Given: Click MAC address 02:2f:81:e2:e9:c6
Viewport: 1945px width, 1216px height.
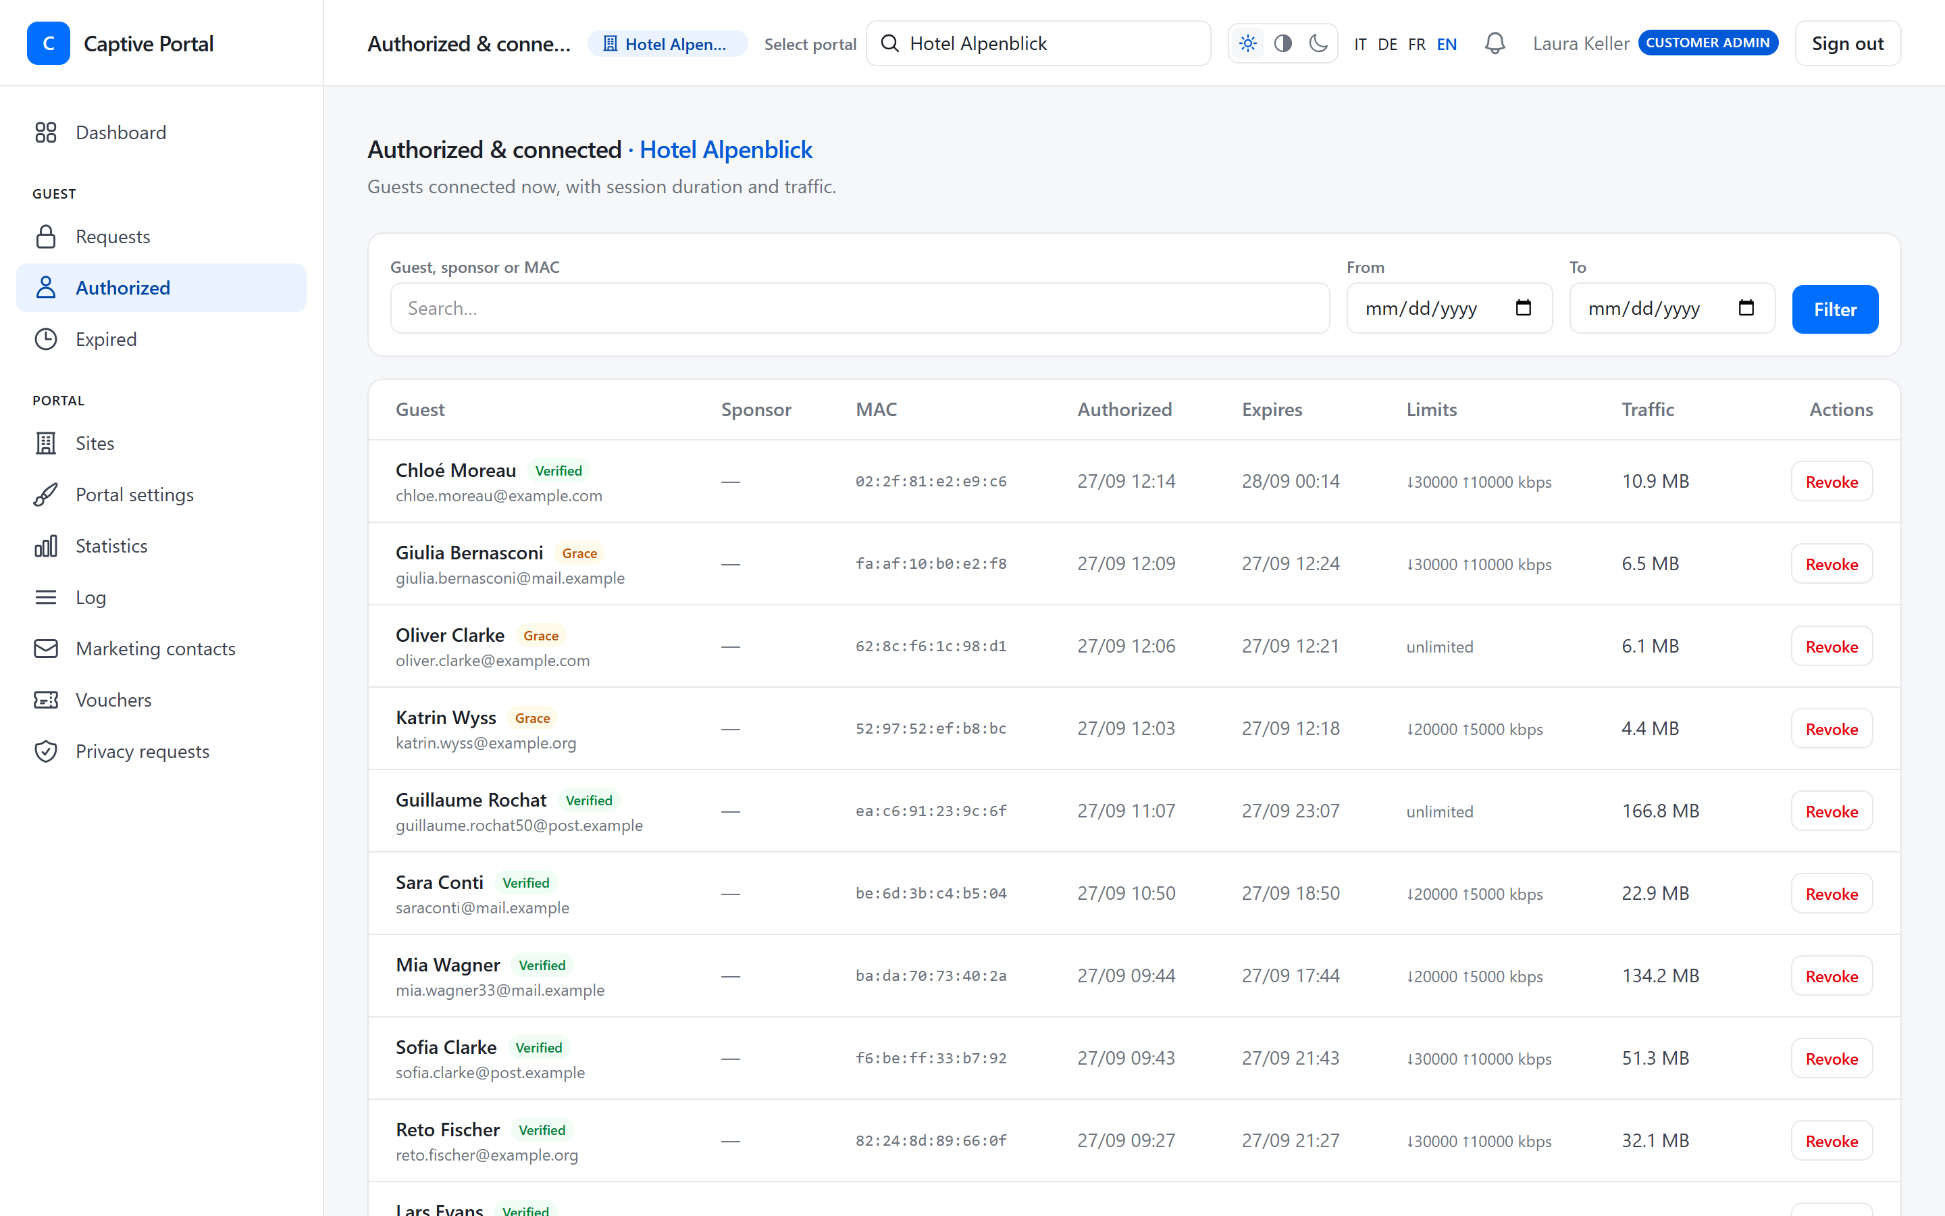Looking at the screenshot, I should tap(931, 481).
